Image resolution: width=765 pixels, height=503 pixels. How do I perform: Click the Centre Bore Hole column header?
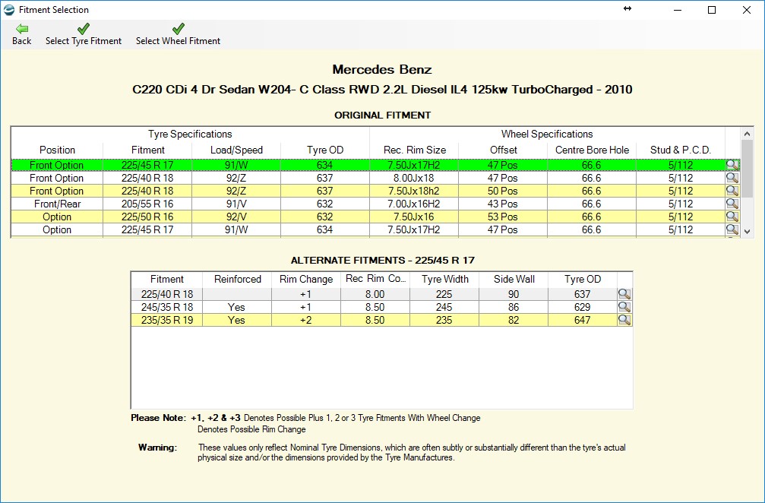point(592,150)
